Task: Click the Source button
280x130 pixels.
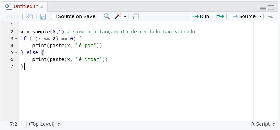Action: [243, 17]
